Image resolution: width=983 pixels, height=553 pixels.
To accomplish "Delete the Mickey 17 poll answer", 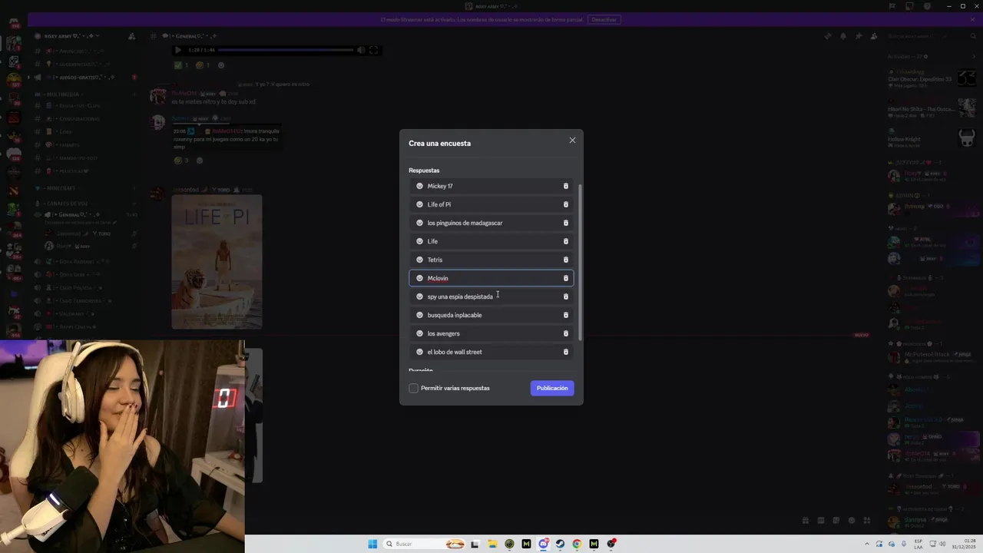I will 566,186.
